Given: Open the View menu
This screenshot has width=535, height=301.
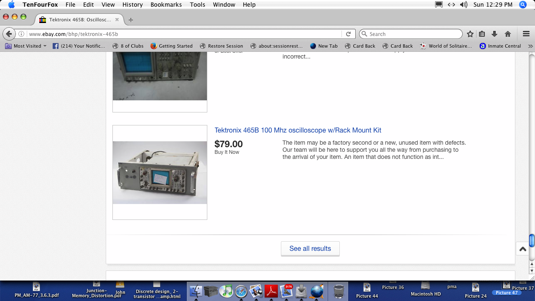Looking at the screenshot, I should coord(108,5).
